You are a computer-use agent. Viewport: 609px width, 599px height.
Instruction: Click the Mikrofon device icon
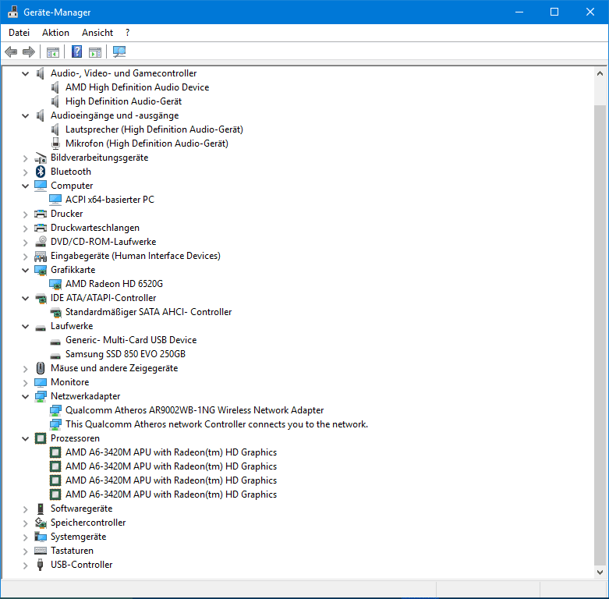click(55, 144)
